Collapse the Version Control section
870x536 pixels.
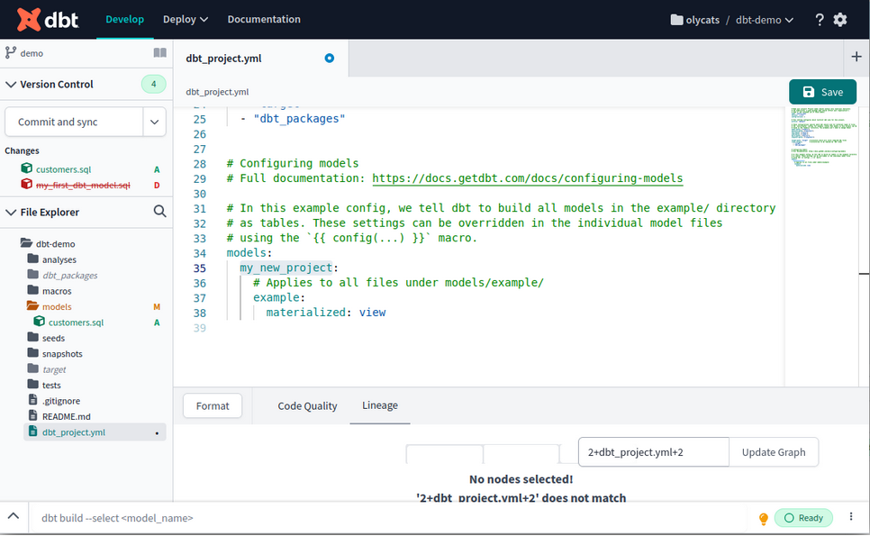pos(10,85)
